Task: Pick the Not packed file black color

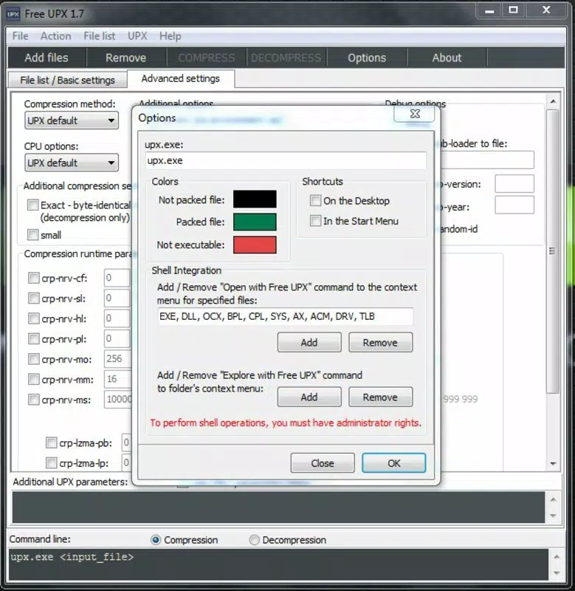Action: click(255, 199)
